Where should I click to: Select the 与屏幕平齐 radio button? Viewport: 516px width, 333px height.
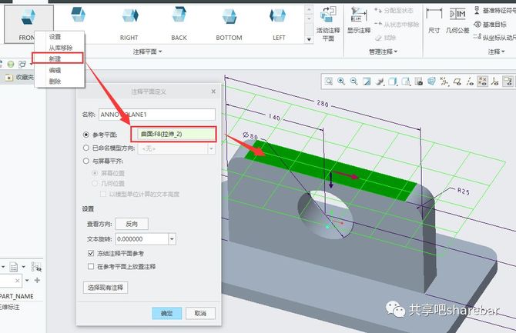click(86, 161)
